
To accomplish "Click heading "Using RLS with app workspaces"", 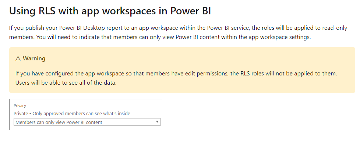I will (110, 11).
